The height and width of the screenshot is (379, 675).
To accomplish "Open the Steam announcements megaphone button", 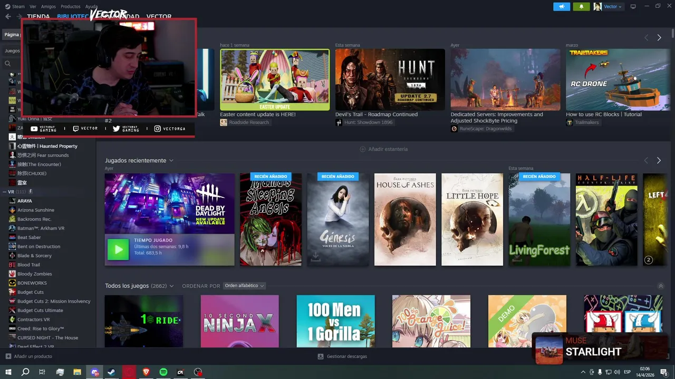I will coord(562,6).
